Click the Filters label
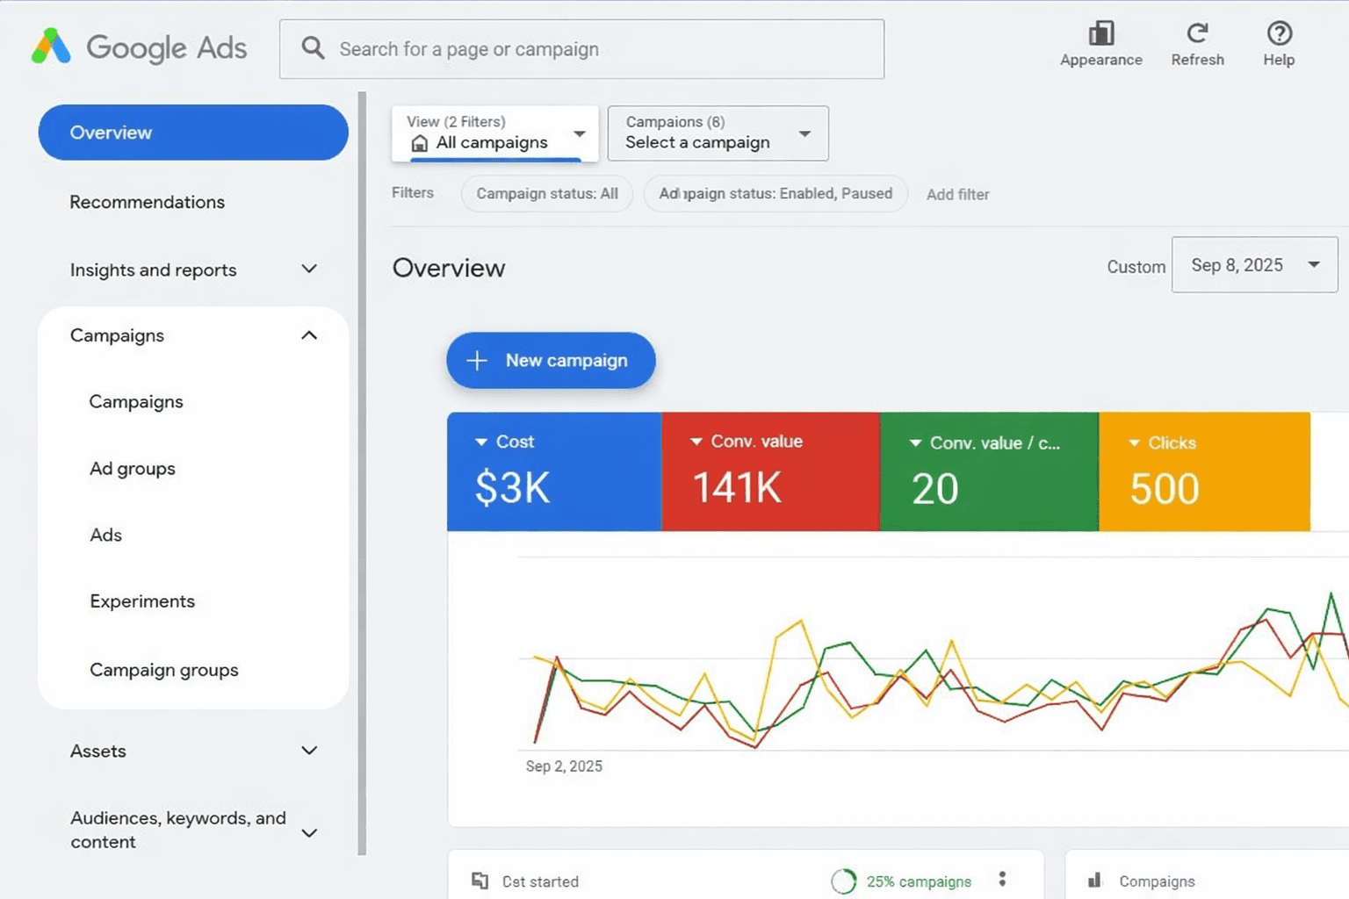Viewport: 1349px width, 899px height. pyautogui.click(x=413, y=192)
